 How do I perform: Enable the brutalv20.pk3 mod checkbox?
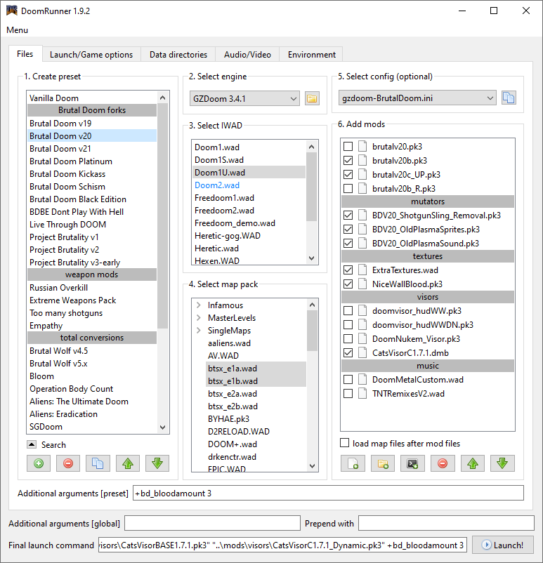(348, 147)
